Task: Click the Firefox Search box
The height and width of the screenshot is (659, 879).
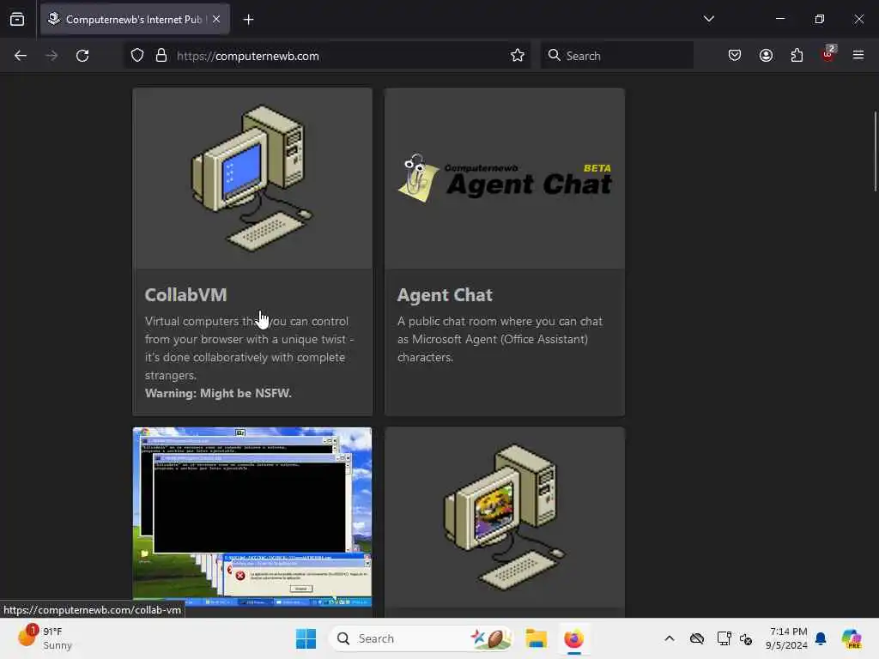Action: (616, 56)
